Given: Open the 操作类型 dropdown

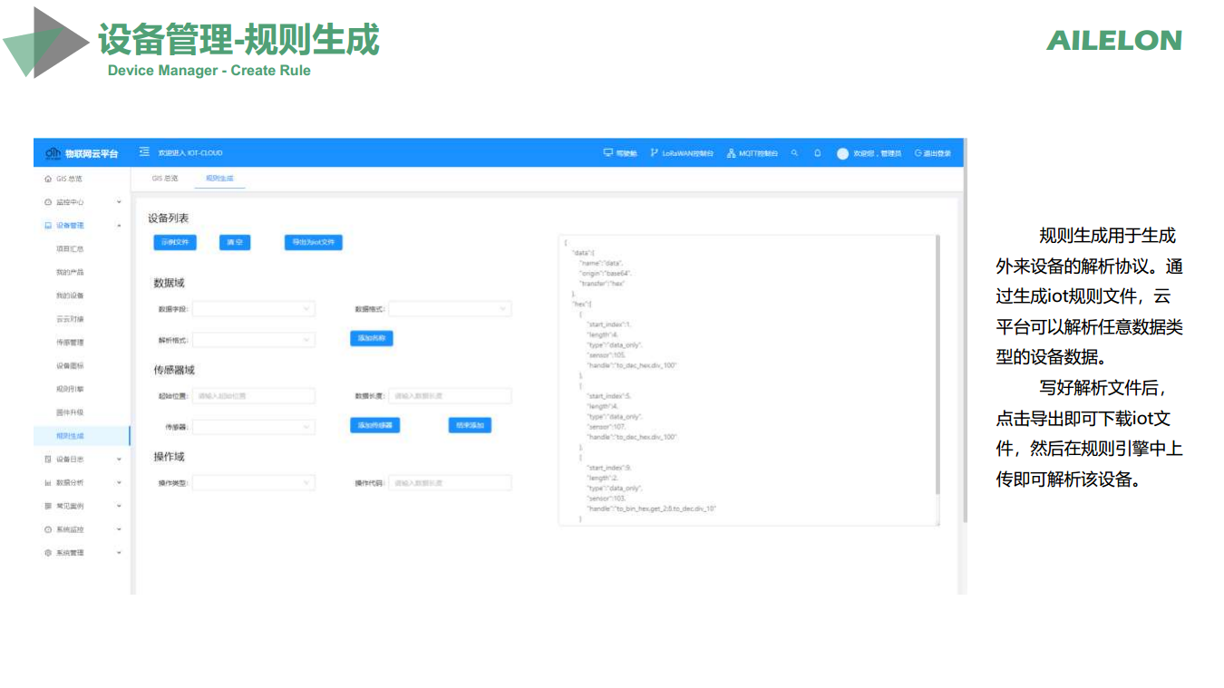Looking at the screenshot, I should [x=254, y=483].
